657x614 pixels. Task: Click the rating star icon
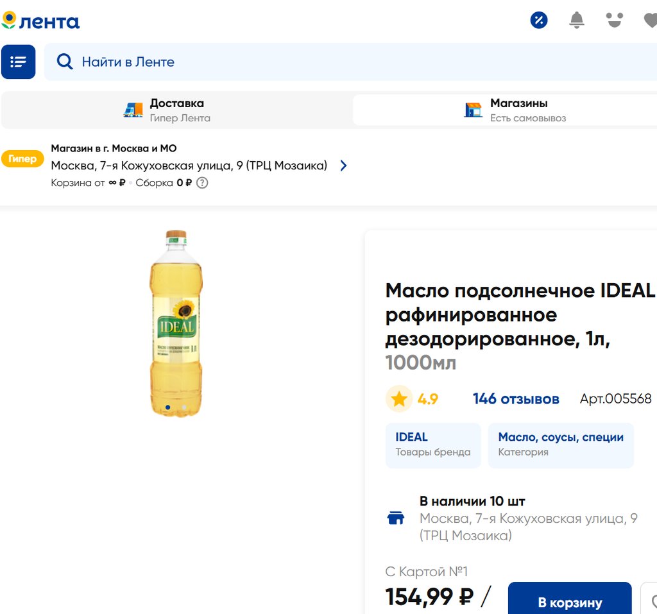point(399,398)
